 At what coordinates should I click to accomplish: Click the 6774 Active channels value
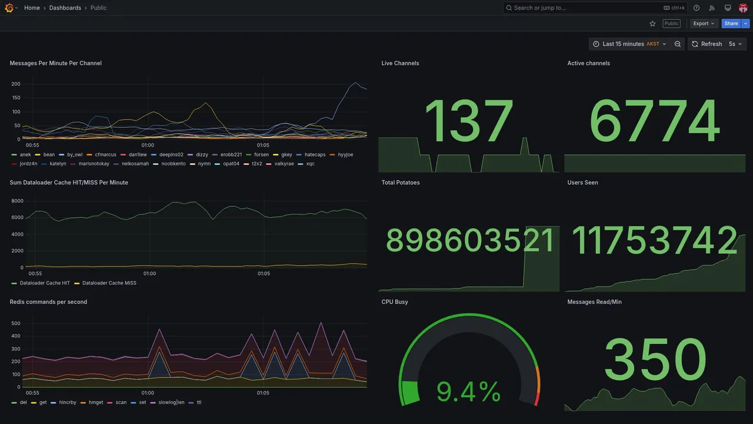click(x=655, y=122)
